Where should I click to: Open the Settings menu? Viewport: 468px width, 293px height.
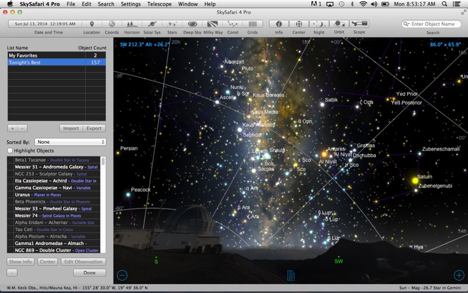pos(130,4)
